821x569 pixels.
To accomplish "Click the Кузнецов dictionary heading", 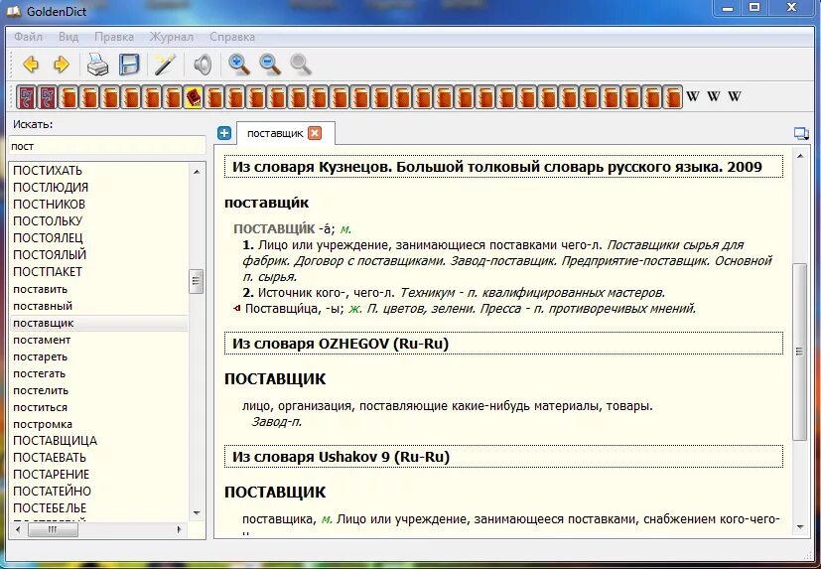I will (x=503, y=167).
